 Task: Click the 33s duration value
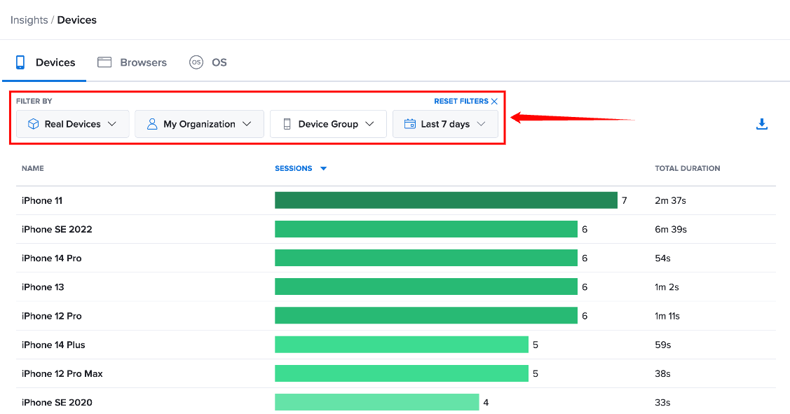coord(662,402)
